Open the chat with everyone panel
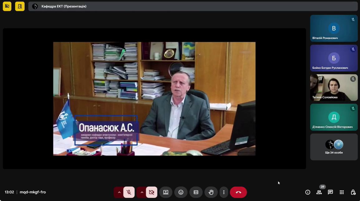Image resolution: width=360 pixels, height=201 pixels. coord(330,192)
